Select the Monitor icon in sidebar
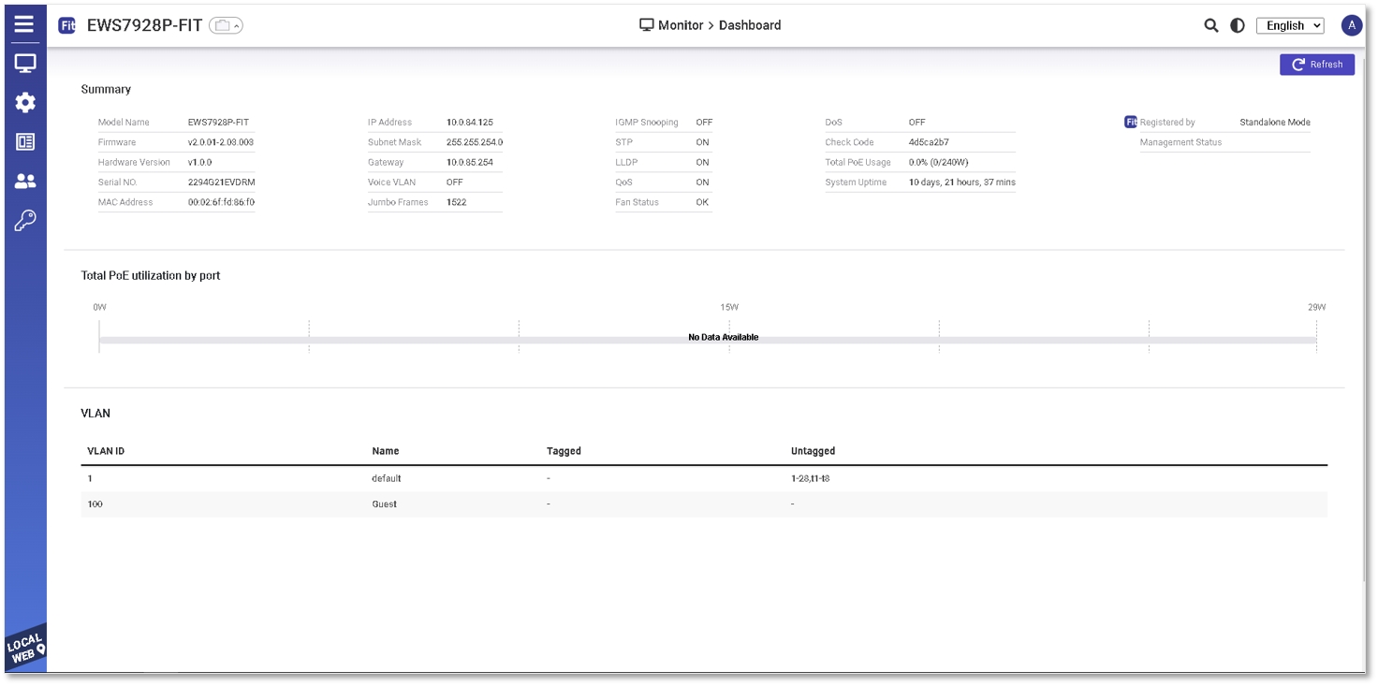The image size is (1378, 686). (25, 64)
